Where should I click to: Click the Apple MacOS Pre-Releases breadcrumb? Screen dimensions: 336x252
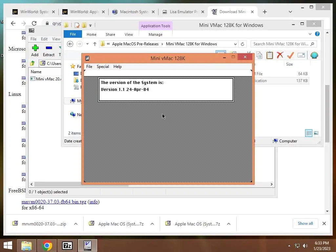coord(135,44)
